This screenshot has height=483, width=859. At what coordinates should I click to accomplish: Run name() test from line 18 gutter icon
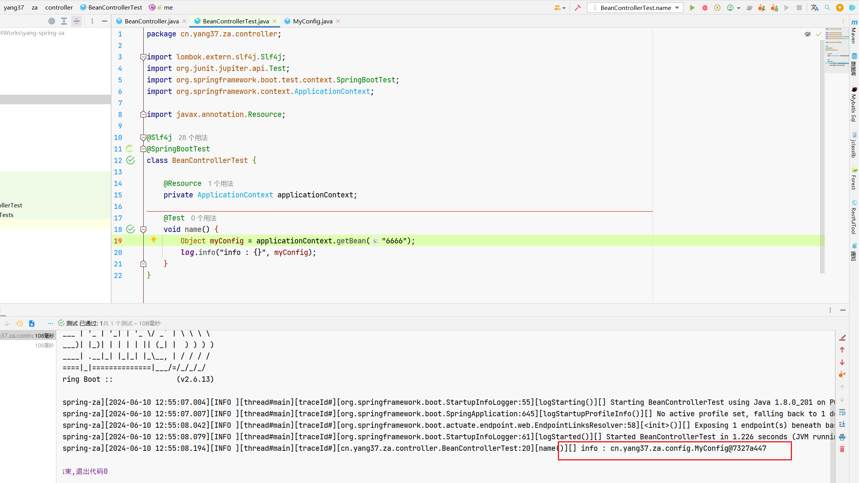pos(131,229)
